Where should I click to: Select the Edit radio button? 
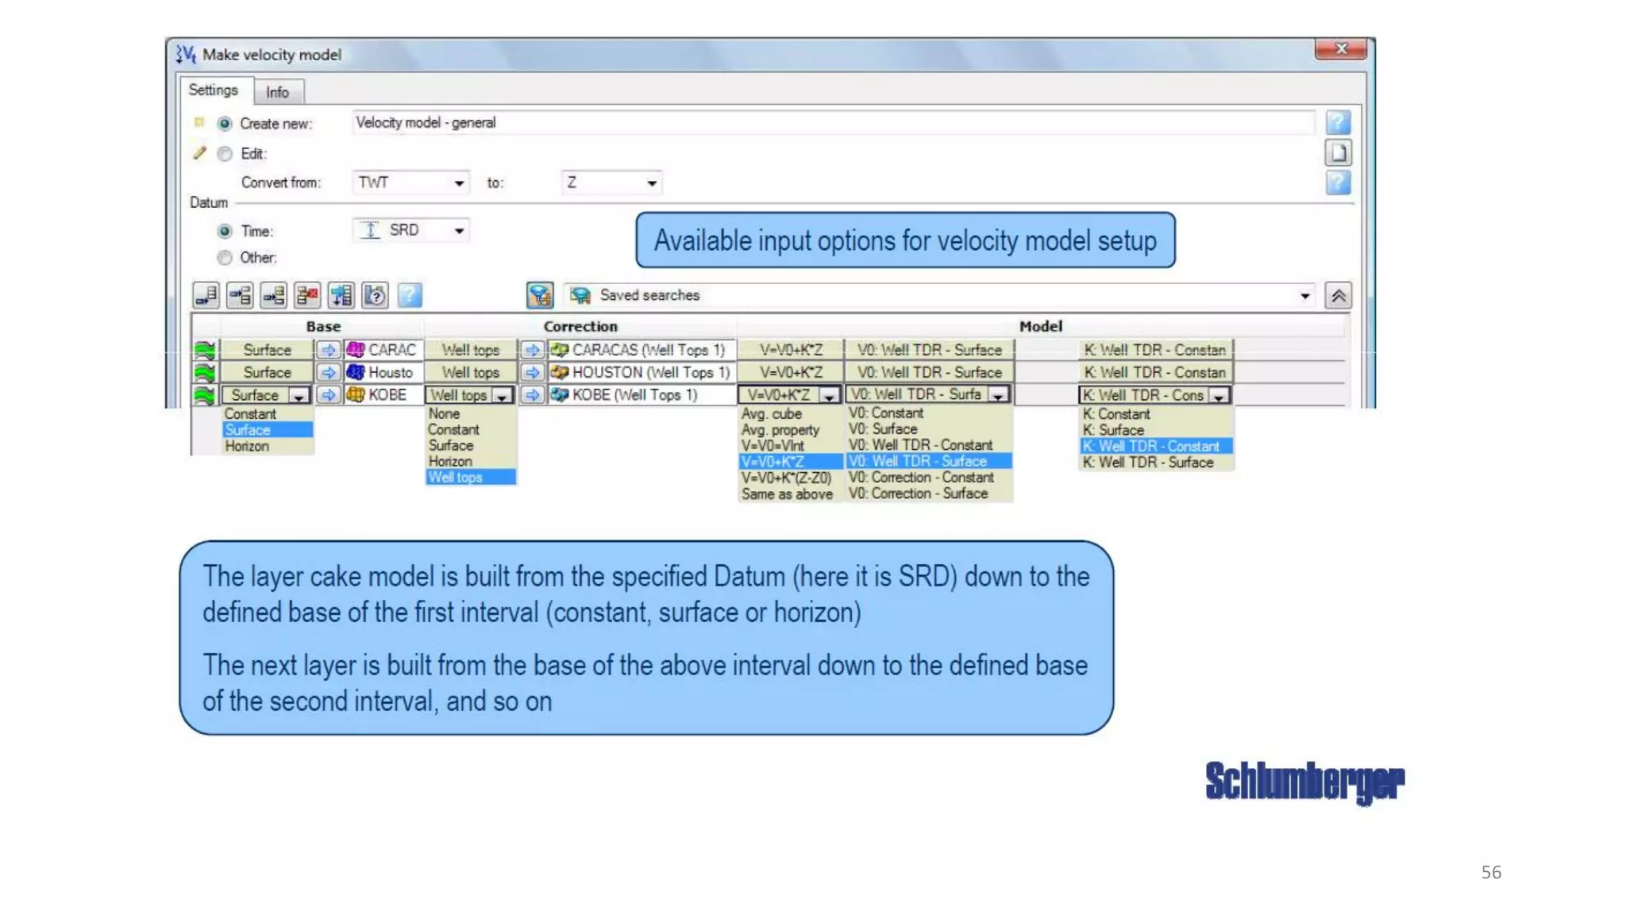(x=225, y=154)
